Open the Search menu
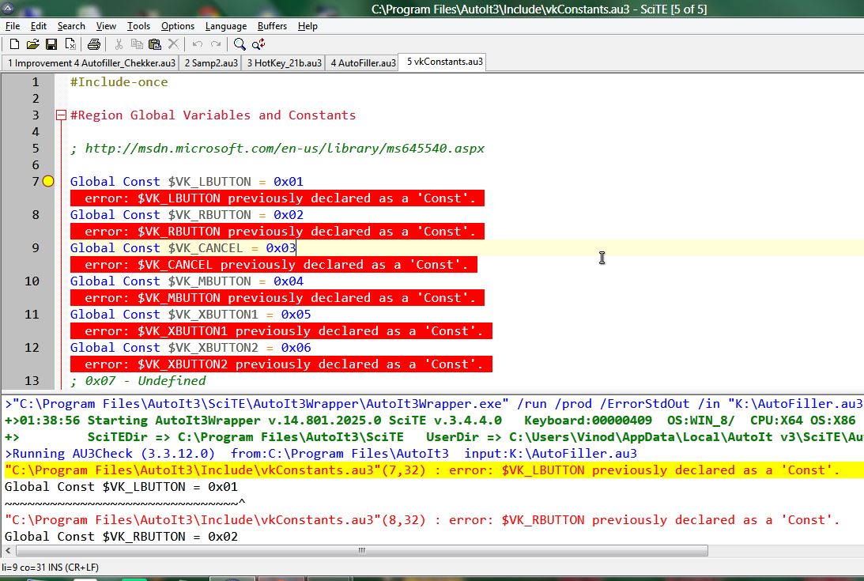 click(x=71, y=26)
